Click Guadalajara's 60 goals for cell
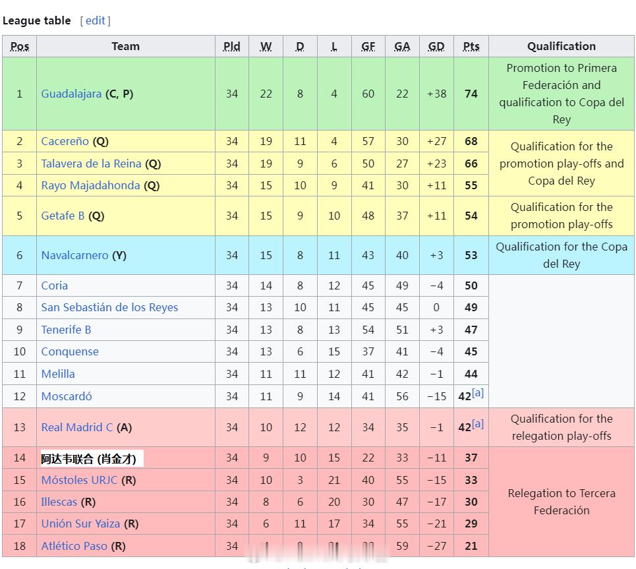This screenshot has height=569, width=636. click(x=368, y=94)
